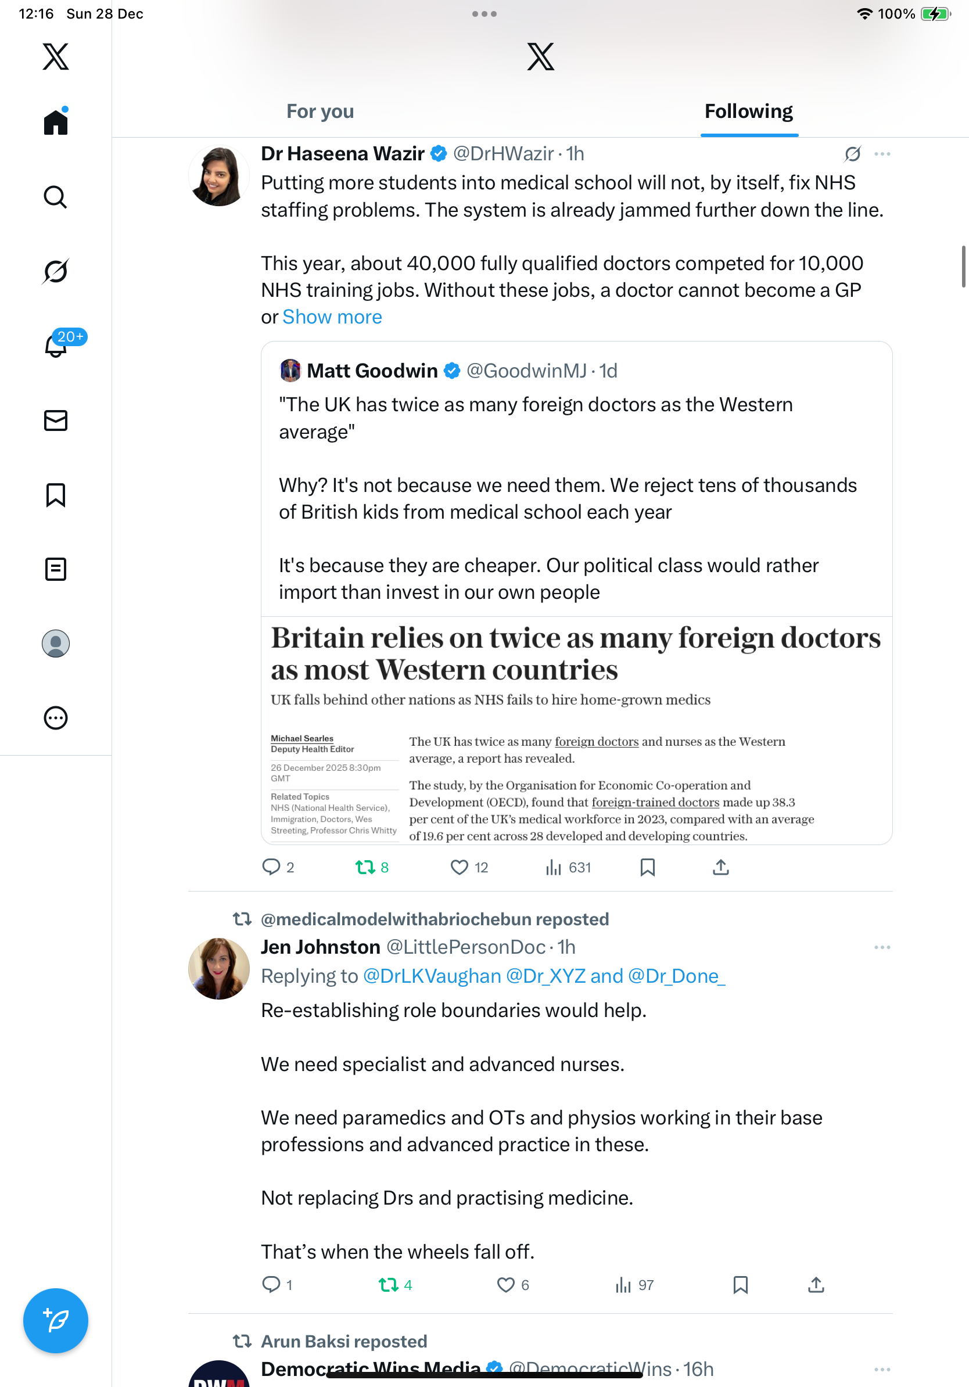This screenshot has height=1387, width=969.
Task: Like Dr Haseena Wazir's post
Action: point(460,868)
